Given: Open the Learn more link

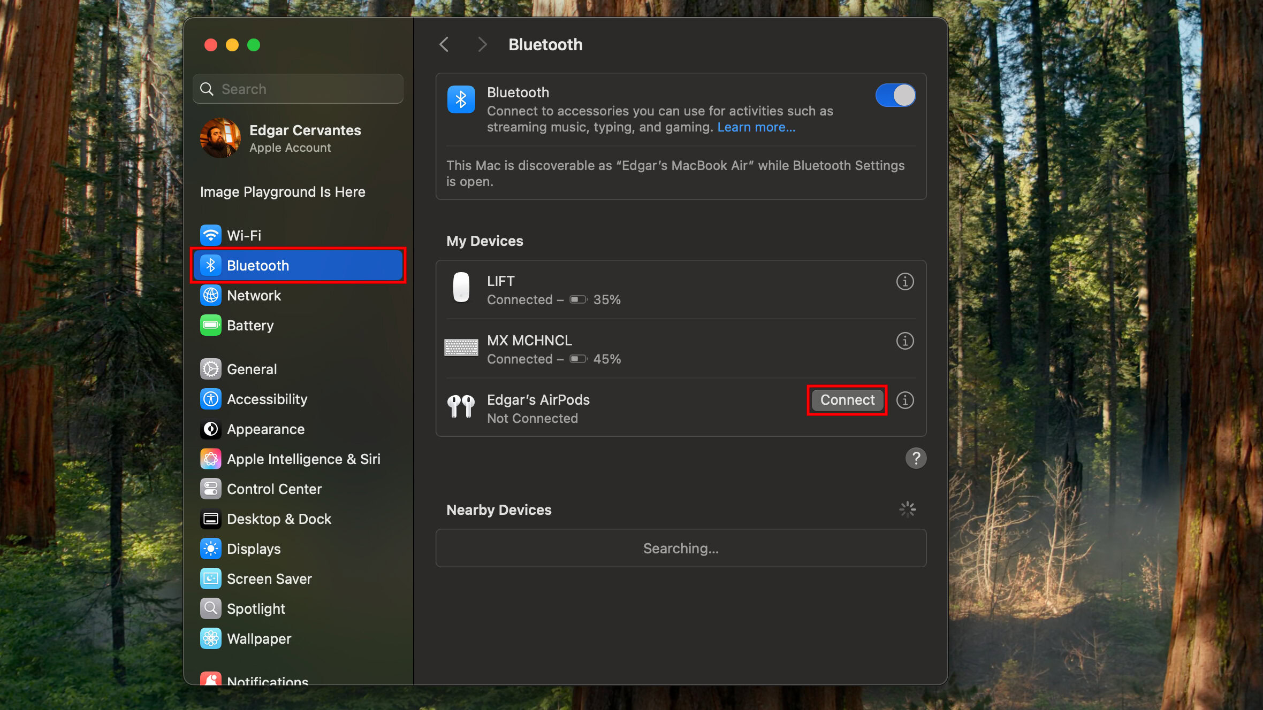Looking at the screenshot, I should click(756, 127).
